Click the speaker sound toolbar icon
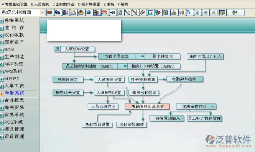255x152 pixels. pyautogui.click(x=181, y=13)
